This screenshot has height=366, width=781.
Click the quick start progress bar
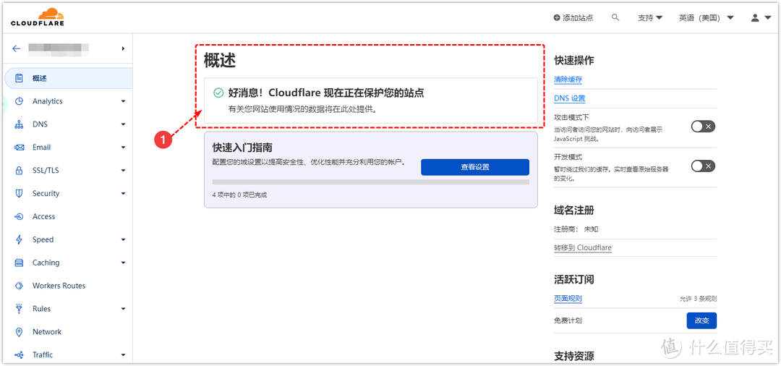pos(371,182)
